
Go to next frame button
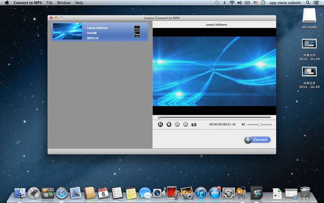click(185, 124)
